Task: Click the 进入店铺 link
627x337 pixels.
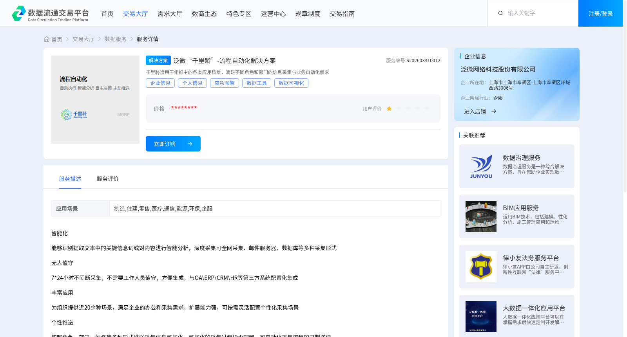Action: (x=475, y=112)
